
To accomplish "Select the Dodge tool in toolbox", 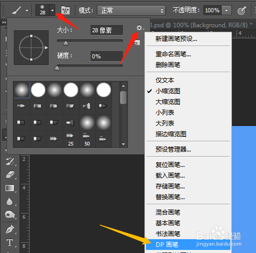I will tap(10, 215).
